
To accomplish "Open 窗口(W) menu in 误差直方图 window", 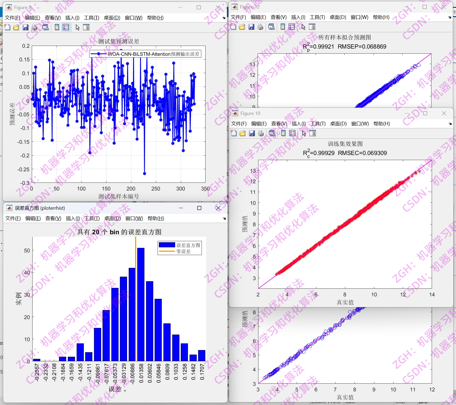I will [134, 219].
